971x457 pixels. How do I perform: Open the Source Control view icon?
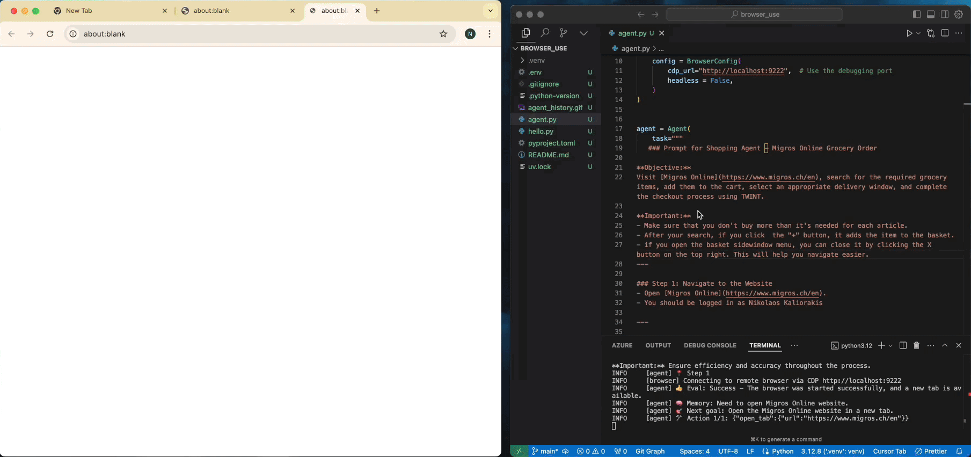point(563,33)
